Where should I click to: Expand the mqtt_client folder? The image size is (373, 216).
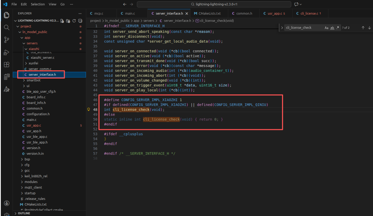tap(22, 187)
